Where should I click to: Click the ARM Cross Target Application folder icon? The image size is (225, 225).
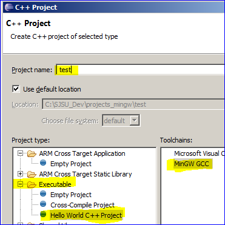pos(32,153)
